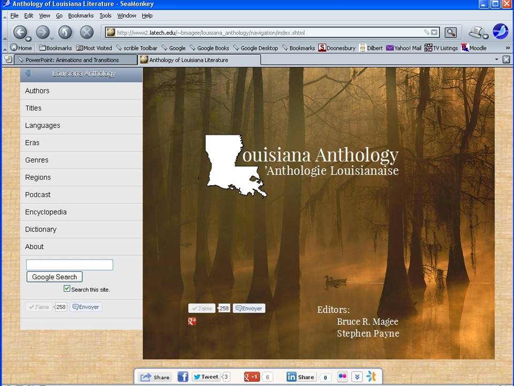
Task: Open the Doonesbury bookmark in the bookmarks toolbar
Action: click(x=337, y=48)
